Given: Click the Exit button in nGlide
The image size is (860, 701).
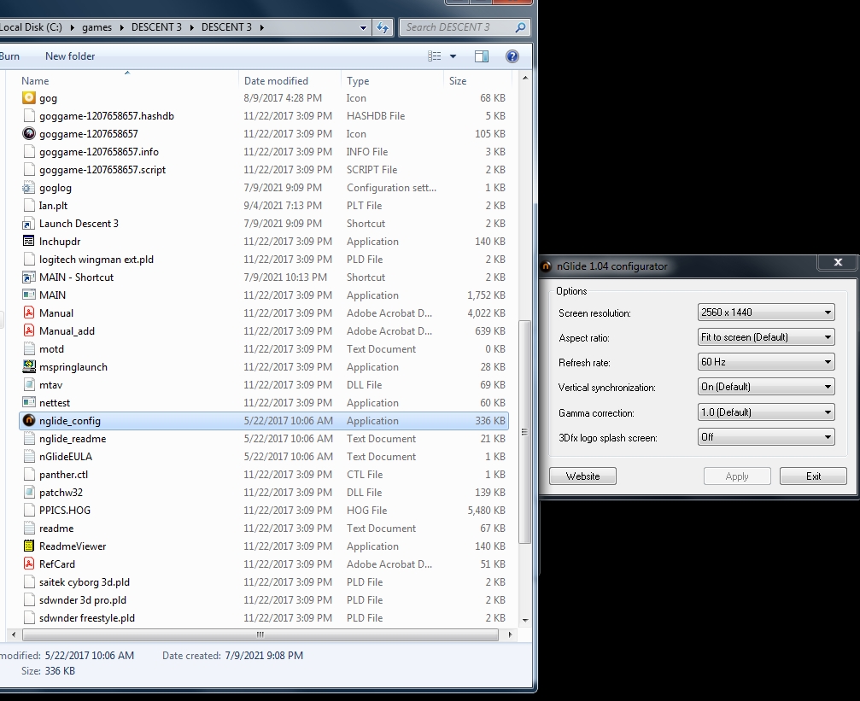Looking at the screenshot, I should [x=813, y=476].
